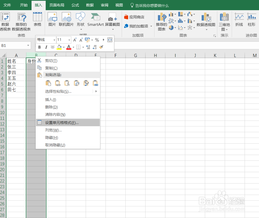Image resolution: width=259 pixels, height=218 pixels.
Task: Activate Format Painter brush in mini toolbar
Action: pyautogui.click(x=101, y=47)
